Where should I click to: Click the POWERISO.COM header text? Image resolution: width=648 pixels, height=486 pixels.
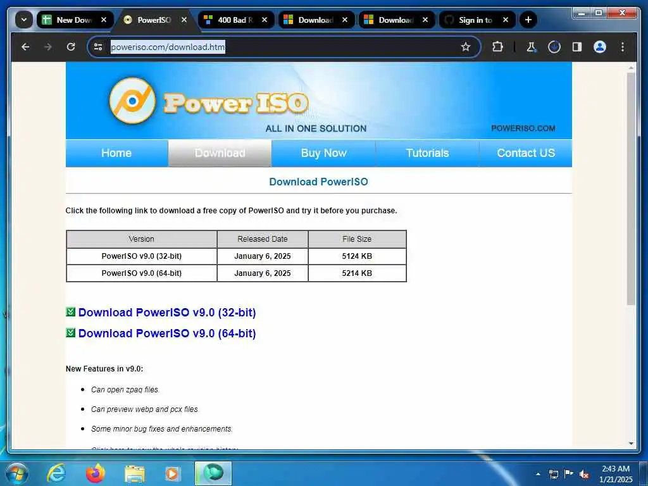tap(523, 128)
